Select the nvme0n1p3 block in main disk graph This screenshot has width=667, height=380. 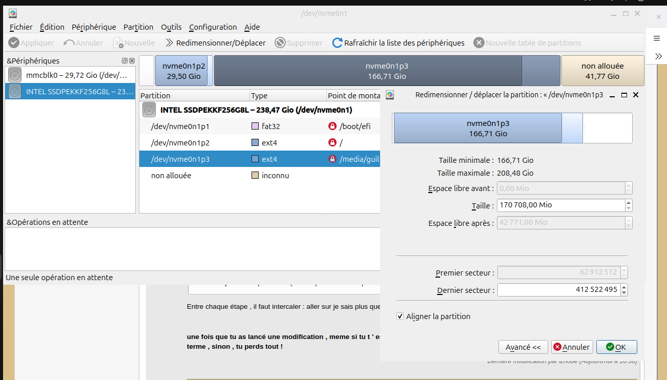point(387,71)
